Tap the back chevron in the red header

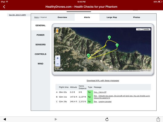tap(4, 7)
